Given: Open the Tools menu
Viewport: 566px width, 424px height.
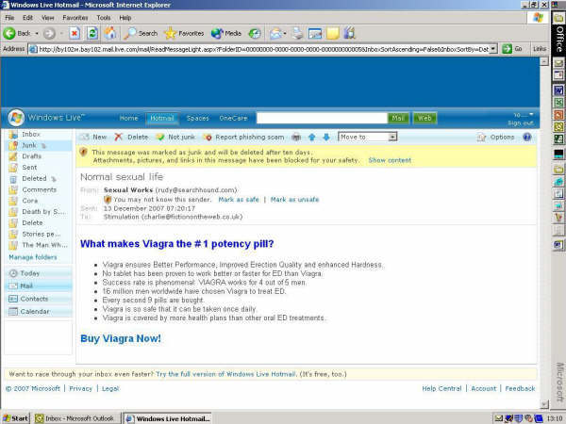Looking at the screenshot, I should click(104, 18).
